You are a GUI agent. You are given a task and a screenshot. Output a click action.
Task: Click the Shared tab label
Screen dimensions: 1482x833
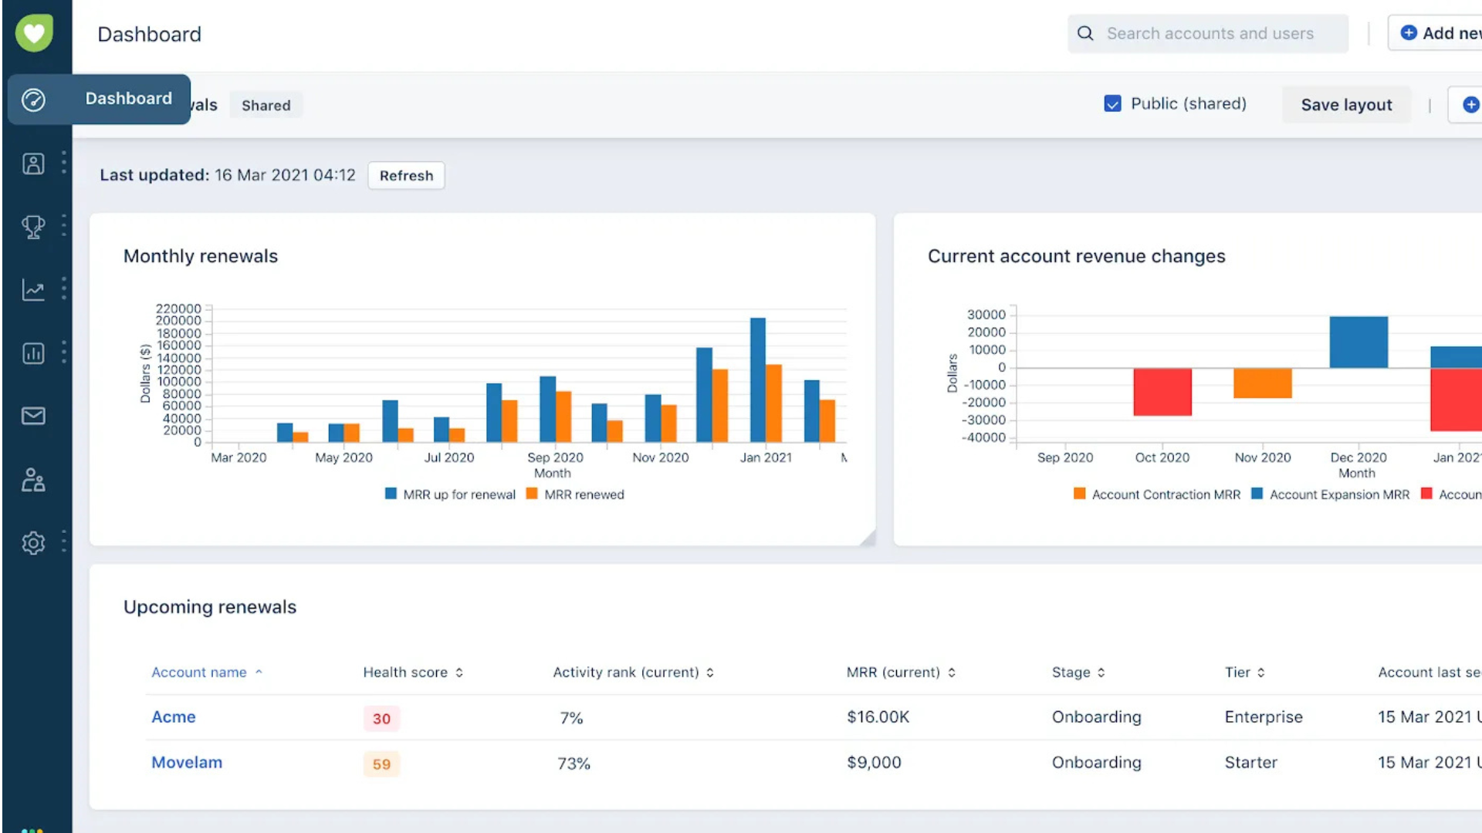point(266,106)
